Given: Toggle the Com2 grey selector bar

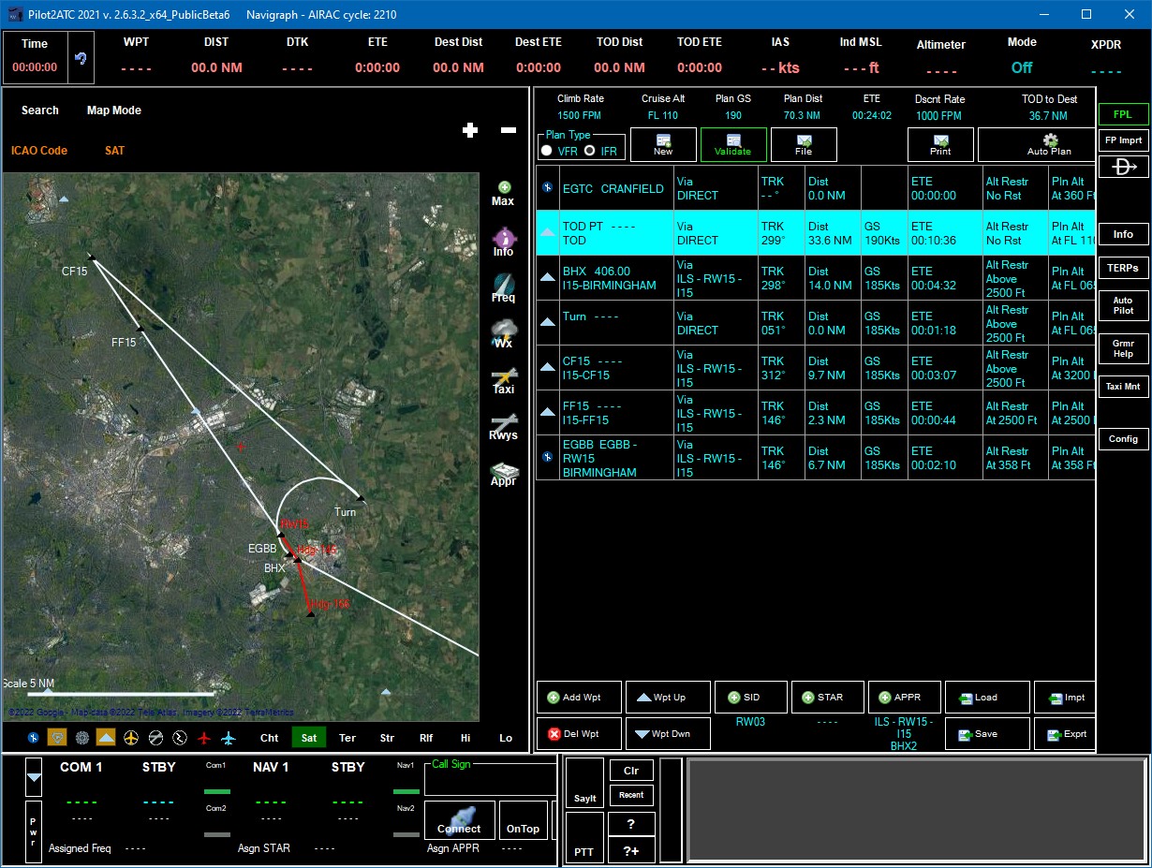Looking at the screenshot, I should [216, 834].
